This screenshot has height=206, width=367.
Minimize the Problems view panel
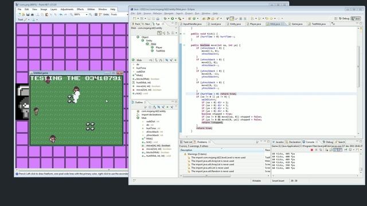point(265,142)
